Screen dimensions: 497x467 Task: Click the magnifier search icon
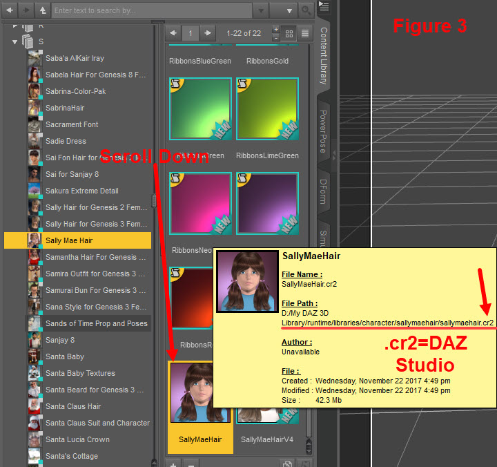click(306, 10)
